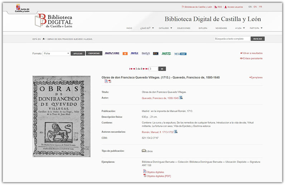Click publication text Madrid Manuel Román 1713

(x=167, y=111)
